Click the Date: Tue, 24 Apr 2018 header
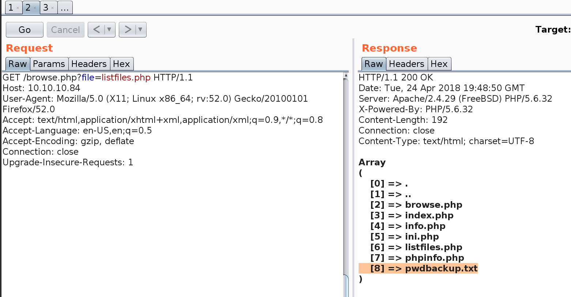Screen dimensions: 571x297 (x=442, y=88)
